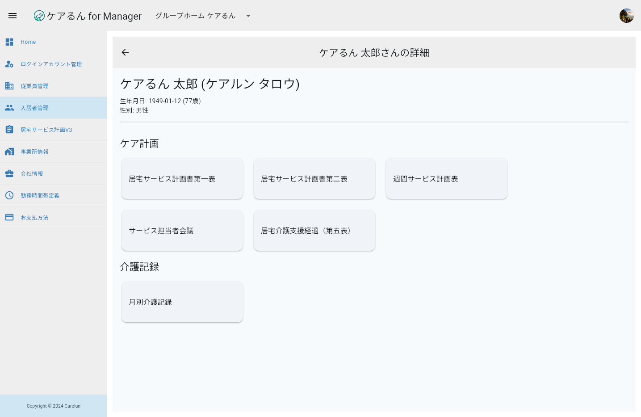Click the ケアるん for Manager logo icon
Viewport: 641px width, 417px height.
point(39,16)
